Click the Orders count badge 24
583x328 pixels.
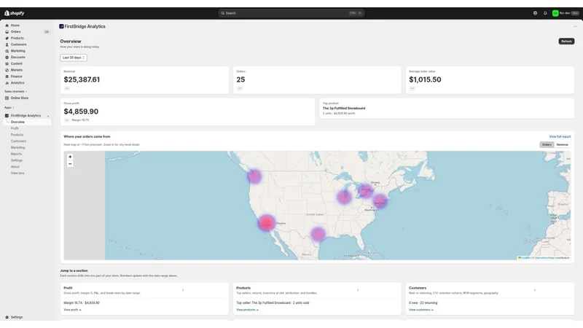pos(47,31)
